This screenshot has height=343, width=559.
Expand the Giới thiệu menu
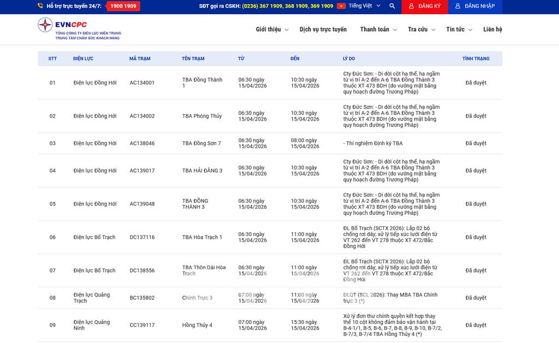coord(272,29)
